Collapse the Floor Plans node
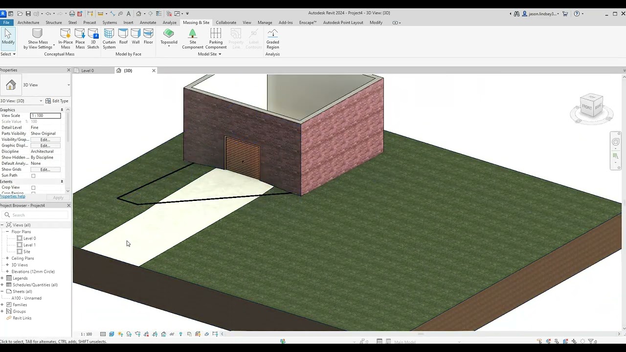Screen dimensions: 626x352 pyautogui.click(x=7, y=232)
